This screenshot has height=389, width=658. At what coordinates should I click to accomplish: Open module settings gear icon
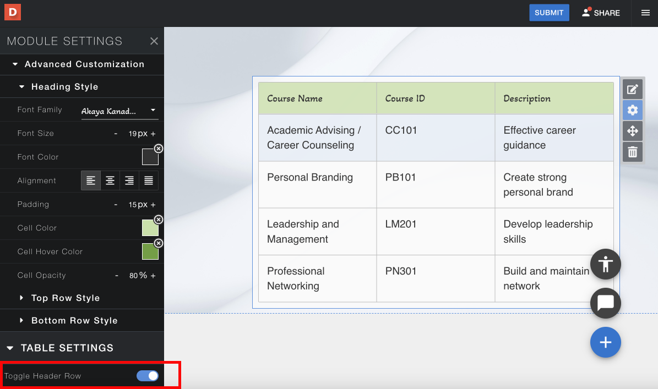(x=632, y=110)
